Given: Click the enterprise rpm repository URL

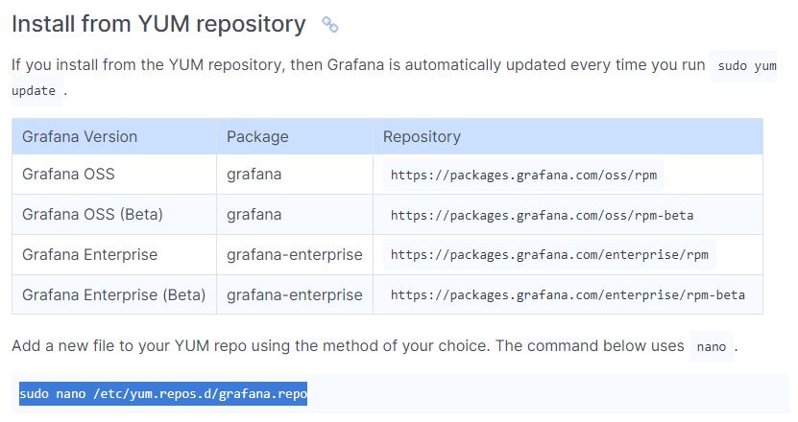Looking at the screenshot, I should 549,255.
